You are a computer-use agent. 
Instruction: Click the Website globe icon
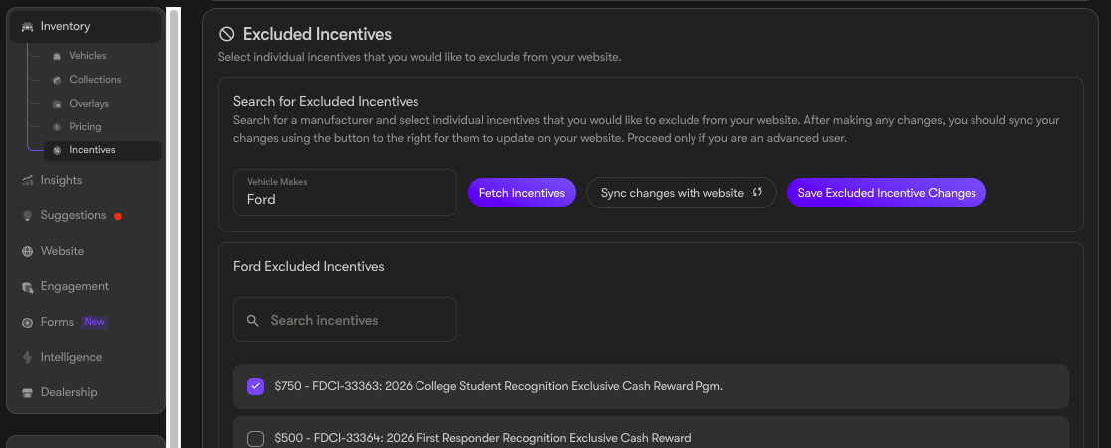click(28, 251)
